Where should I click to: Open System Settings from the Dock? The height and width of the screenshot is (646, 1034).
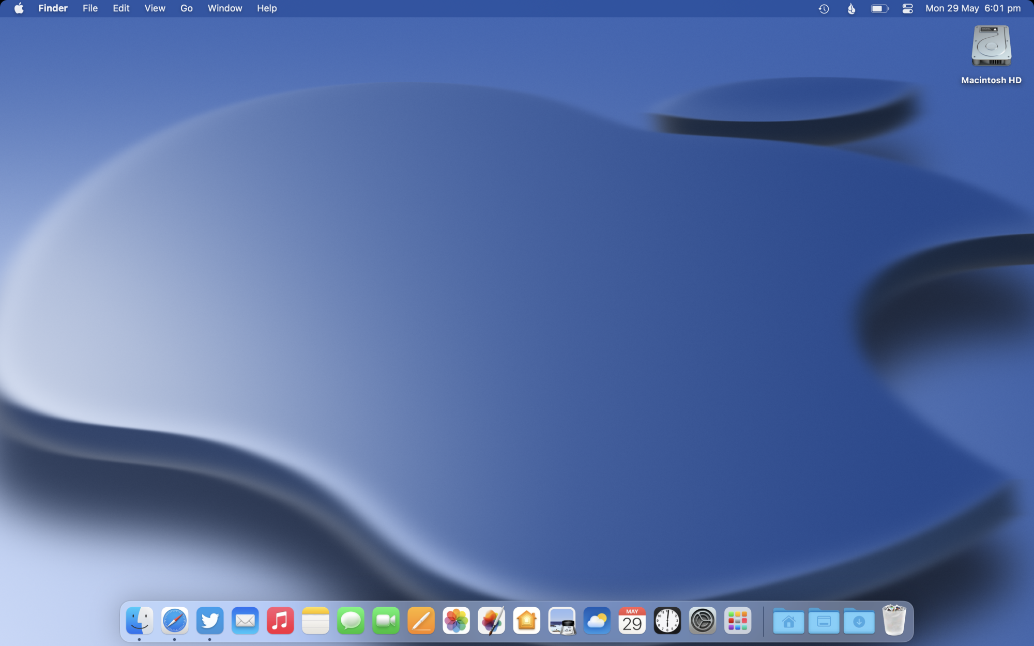tap(702, 621)
